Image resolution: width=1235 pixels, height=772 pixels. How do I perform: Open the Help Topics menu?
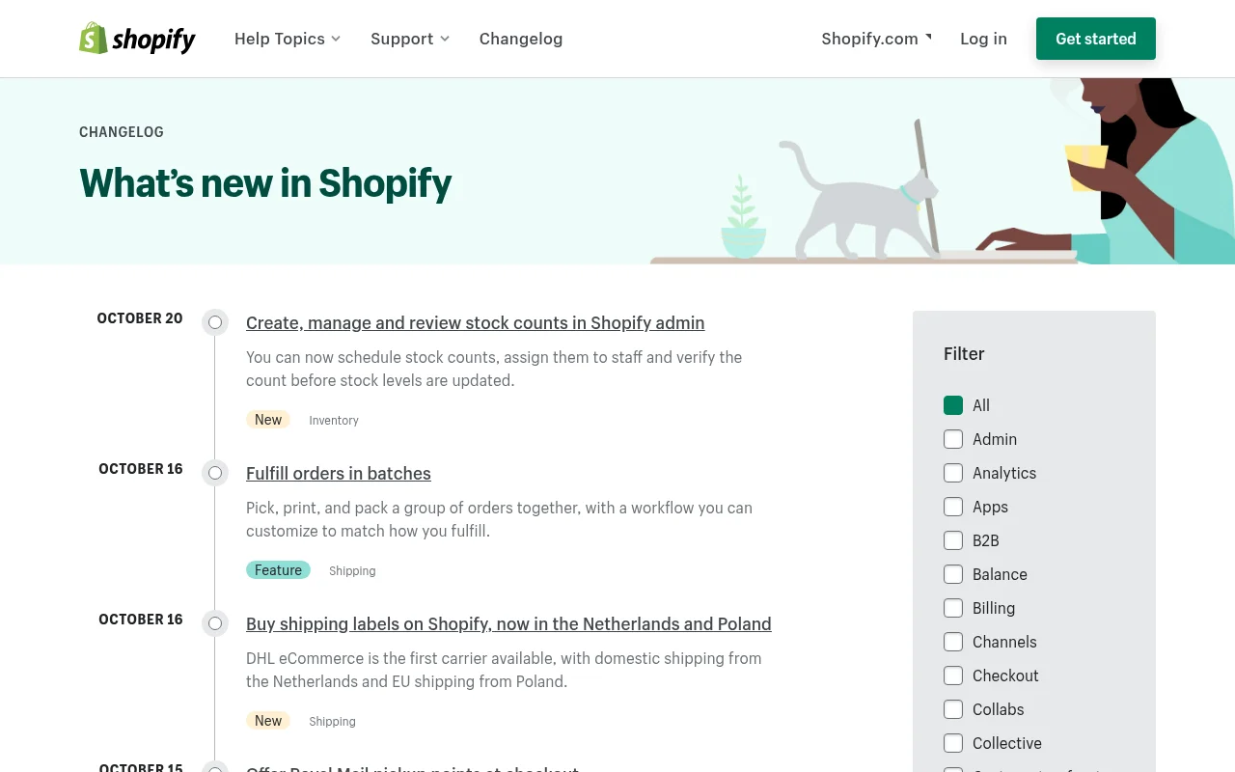coord(288,39)
